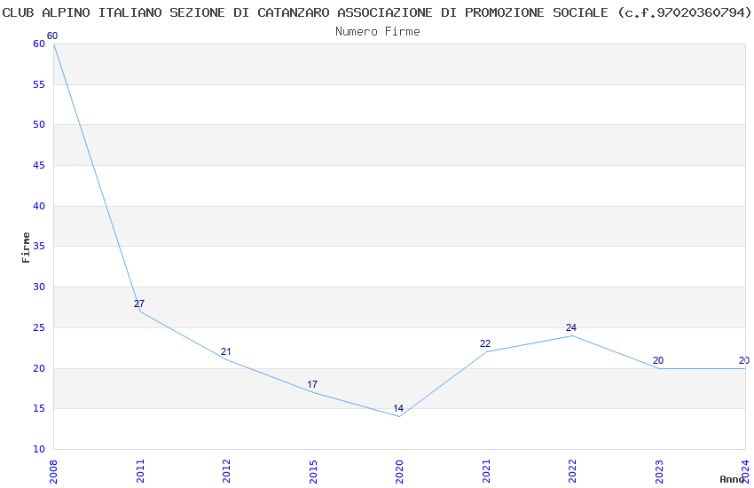Click y-axis tick value 50
This screenshot has width=754, height=488.
tap(39, 124)
